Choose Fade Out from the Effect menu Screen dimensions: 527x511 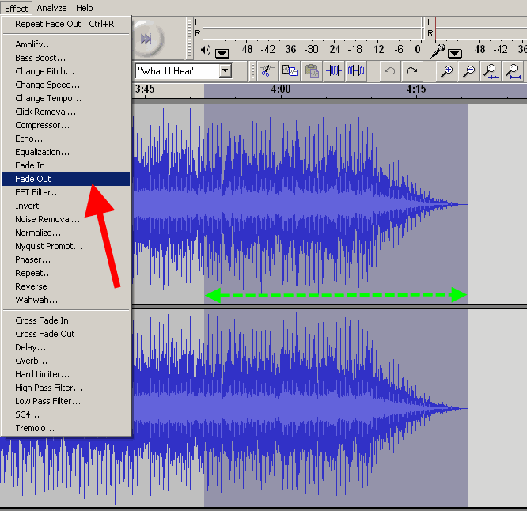(x=33, y=179)
